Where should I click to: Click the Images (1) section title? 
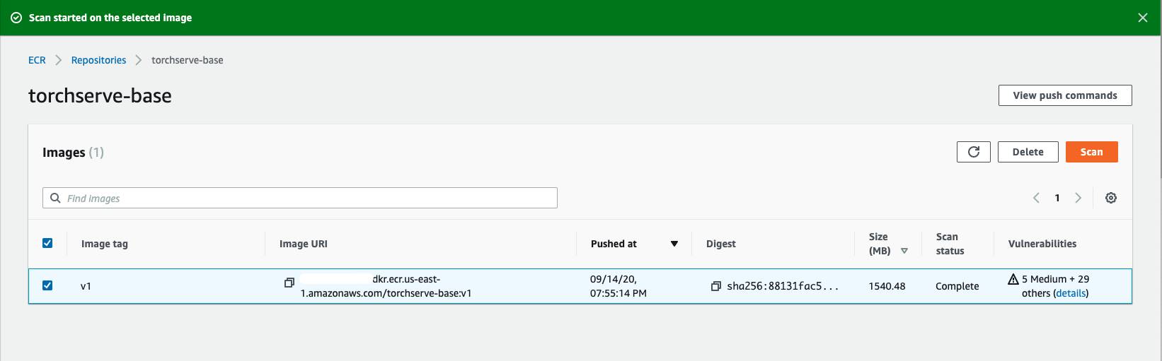[73, 152]
